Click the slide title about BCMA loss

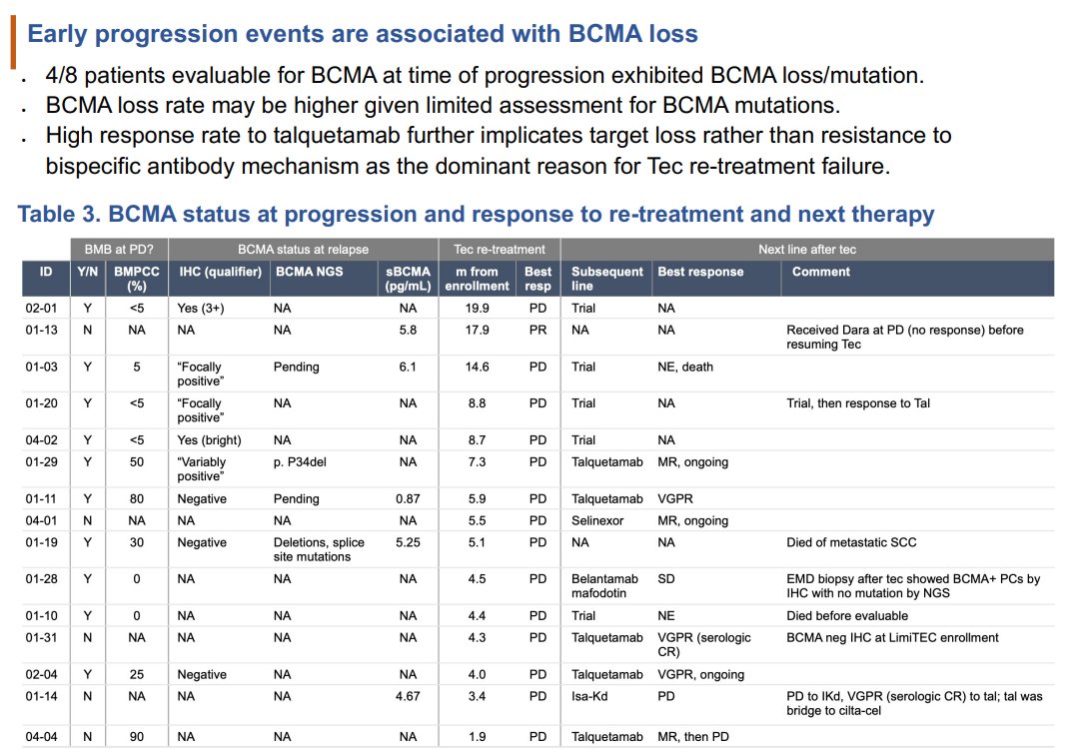tap(362, 34)
